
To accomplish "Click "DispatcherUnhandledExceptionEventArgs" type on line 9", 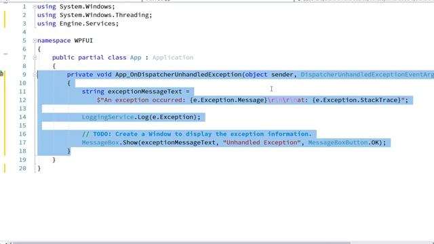I will pyautogui.click(x=368, y=75).
